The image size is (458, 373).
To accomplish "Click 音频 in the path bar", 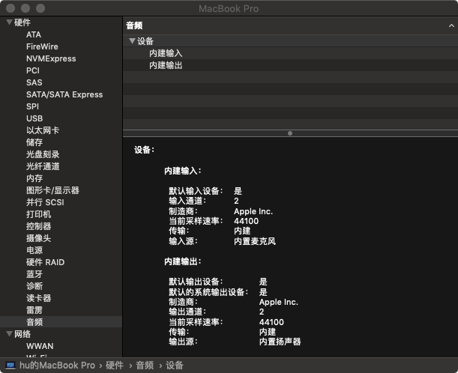I will pyautogui.click(x=145, y=365).
